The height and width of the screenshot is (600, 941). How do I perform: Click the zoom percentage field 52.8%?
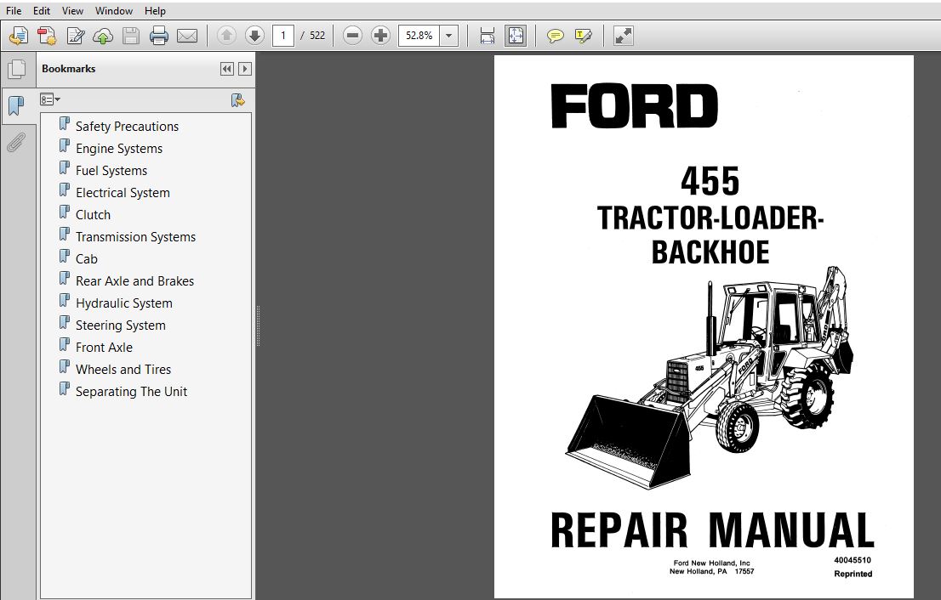point(419,36)
